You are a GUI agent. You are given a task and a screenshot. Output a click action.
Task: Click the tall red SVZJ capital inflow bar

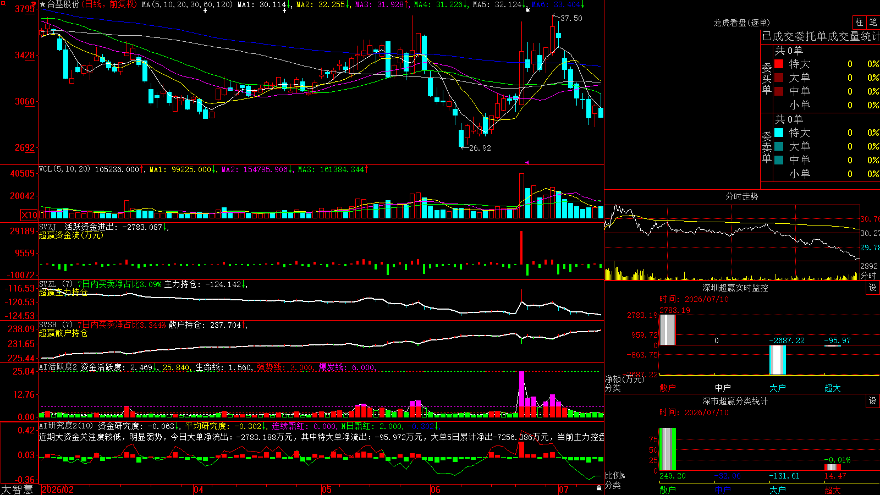coord(521,248)
